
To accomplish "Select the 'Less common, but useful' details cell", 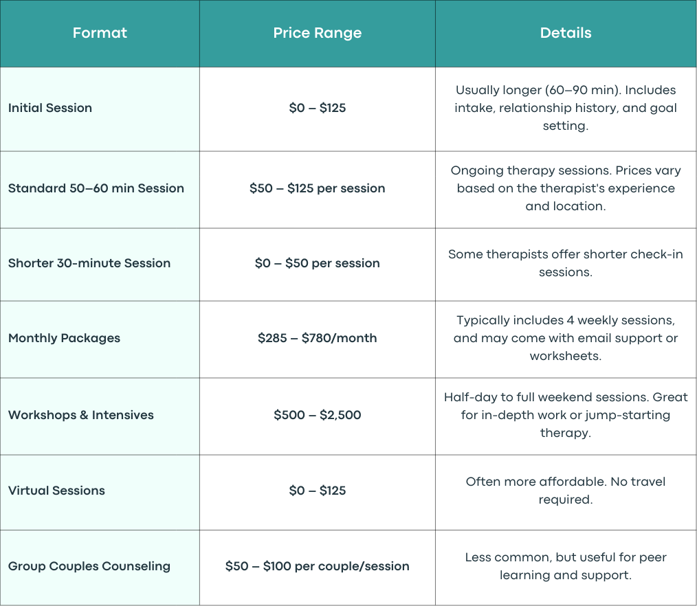I will [566, 566].
